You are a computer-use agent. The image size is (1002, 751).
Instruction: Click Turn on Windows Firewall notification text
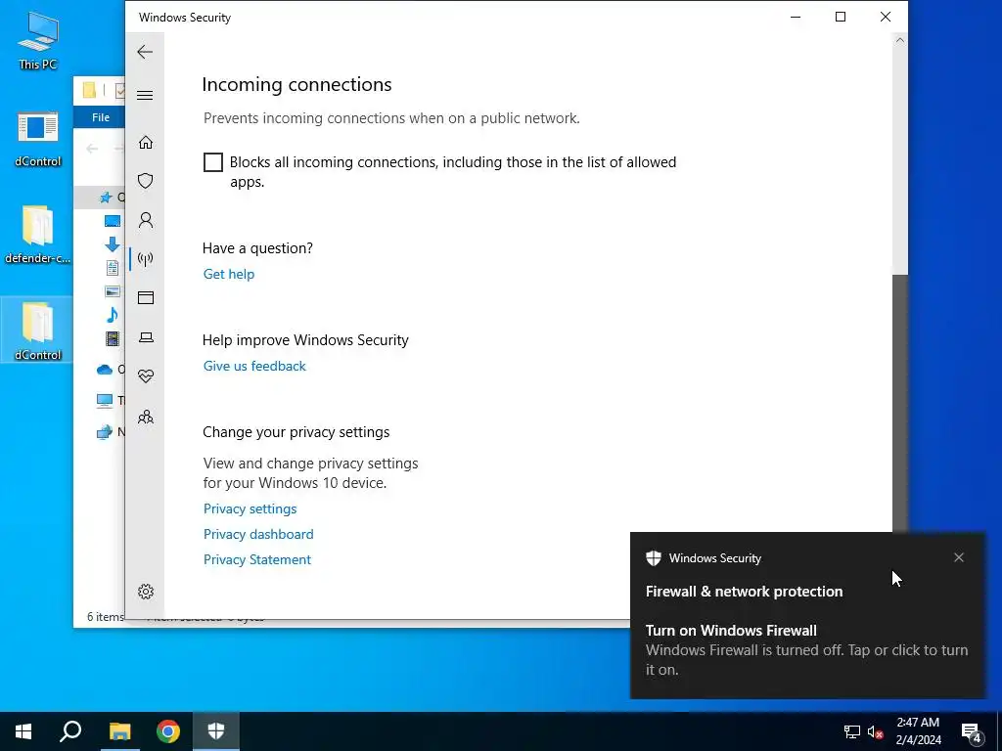[x=731, y=631]
